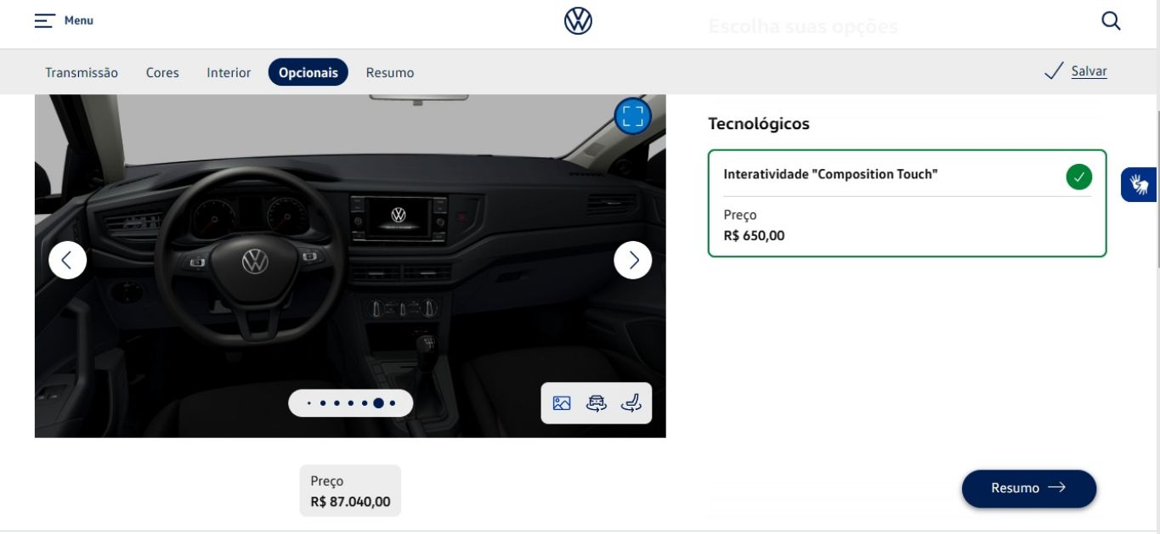Switch to static image gallery view
The height and width of the screenshot is (534, 1160).
coord(562,403)
